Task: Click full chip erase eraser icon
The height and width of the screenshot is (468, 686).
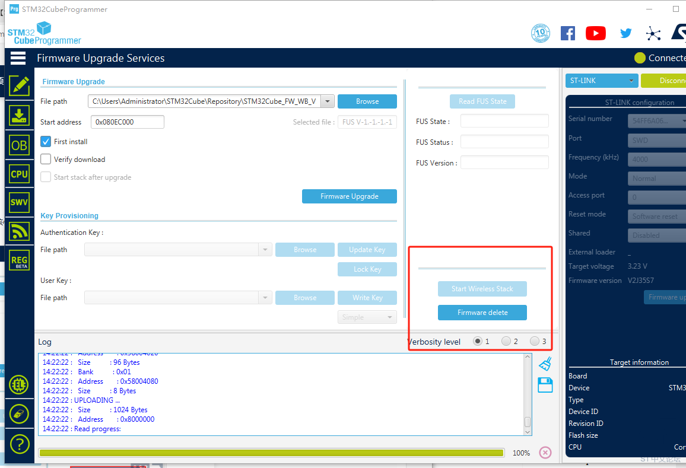Action: 19,414
